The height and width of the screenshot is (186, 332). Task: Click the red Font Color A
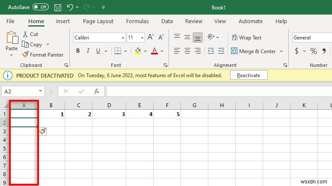tap(154, 51)
